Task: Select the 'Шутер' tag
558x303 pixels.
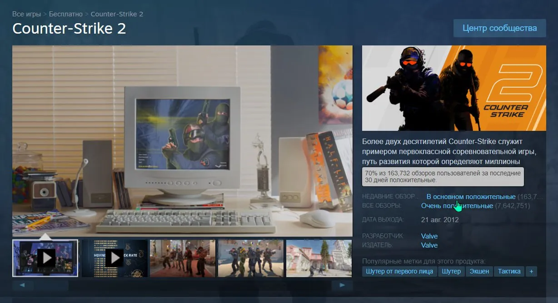Action: pyautogui.click(x=452, y=271)
